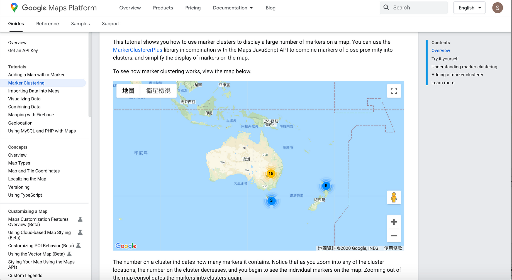Screen dimensions: 512x280
Task: Open 'Visualizing Data' tutorial
Action: pyautogui.click(x=24, y=99)
